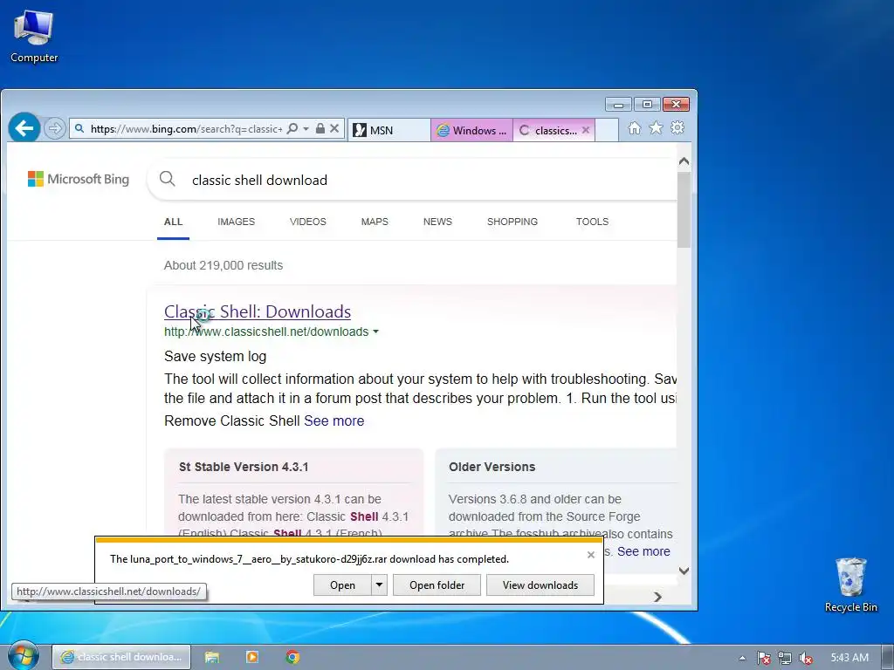Open the SHOPPING results tab
The image size is (894, 670).
pyautogui.click(x=512, y=222)
